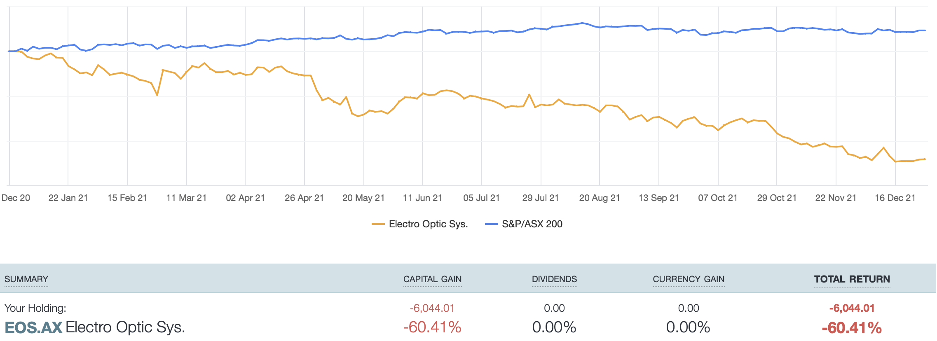Click the Your Holding label
Viewport: 937px width, 341px height.
click(x=35, y=308)
